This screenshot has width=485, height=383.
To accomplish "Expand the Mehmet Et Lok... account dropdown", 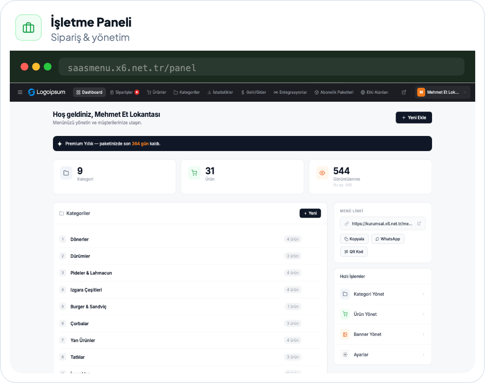I will [442, 92].
